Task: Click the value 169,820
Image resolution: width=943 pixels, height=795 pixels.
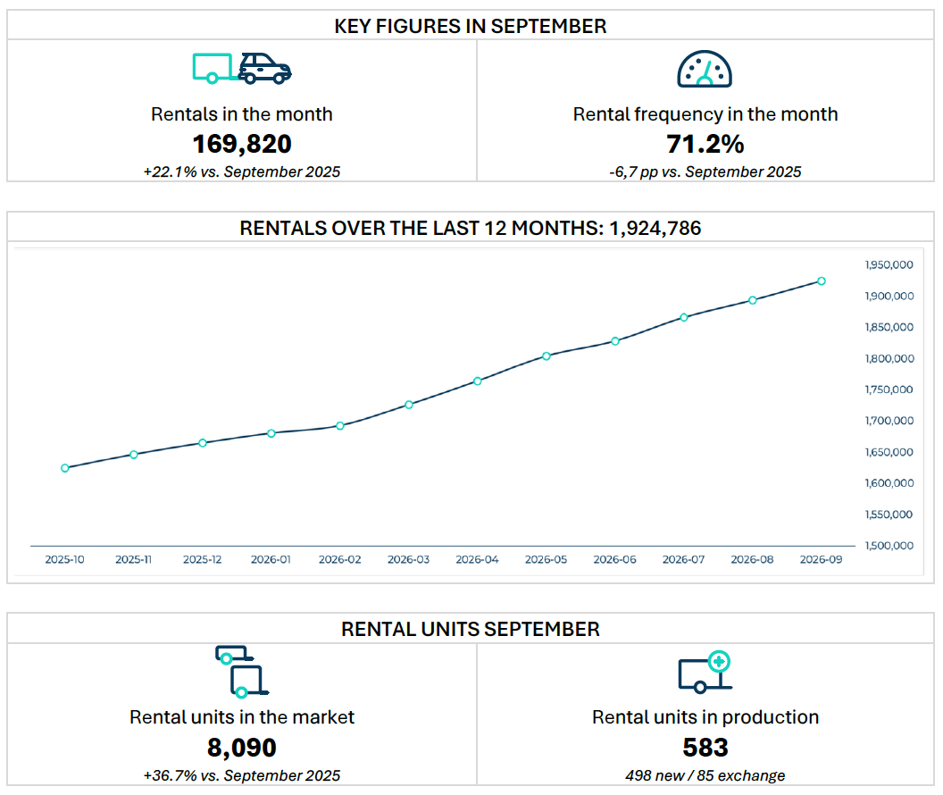Action: (242, 145)
